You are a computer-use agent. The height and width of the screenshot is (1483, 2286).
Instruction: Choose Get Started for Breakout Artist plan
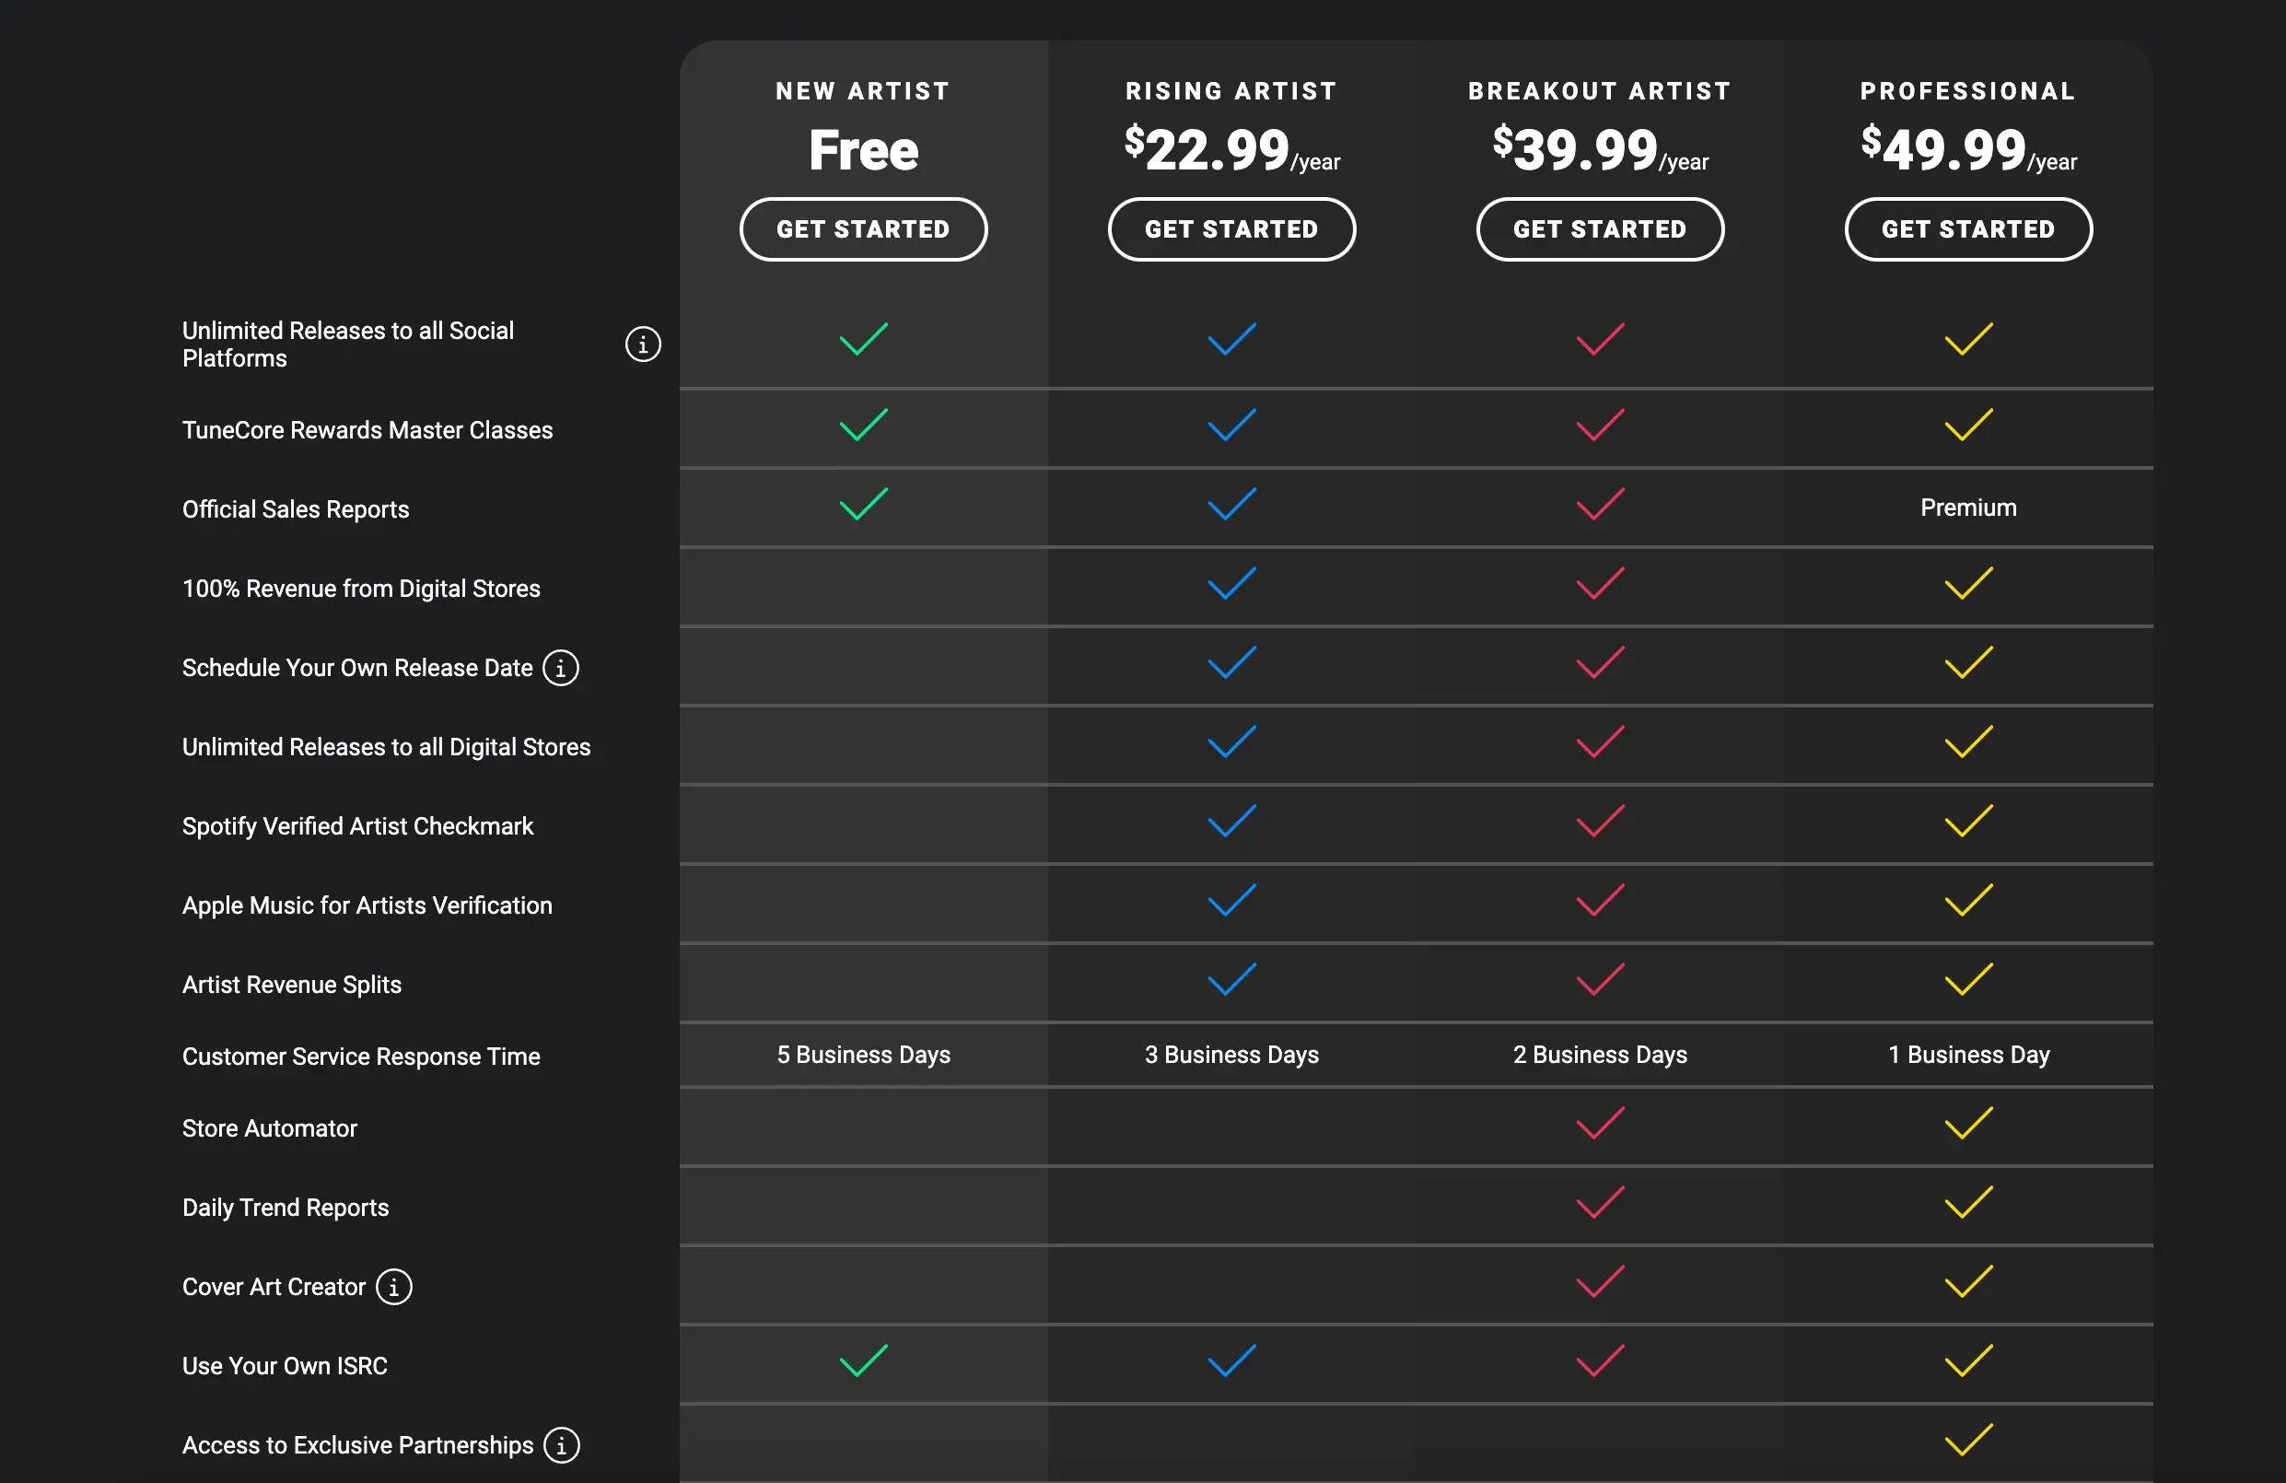point(1599,229)
